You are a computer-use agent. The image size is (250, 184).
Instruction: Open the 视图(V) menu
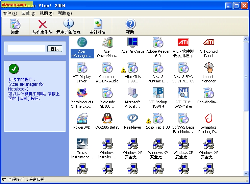[x=47, y=14]
